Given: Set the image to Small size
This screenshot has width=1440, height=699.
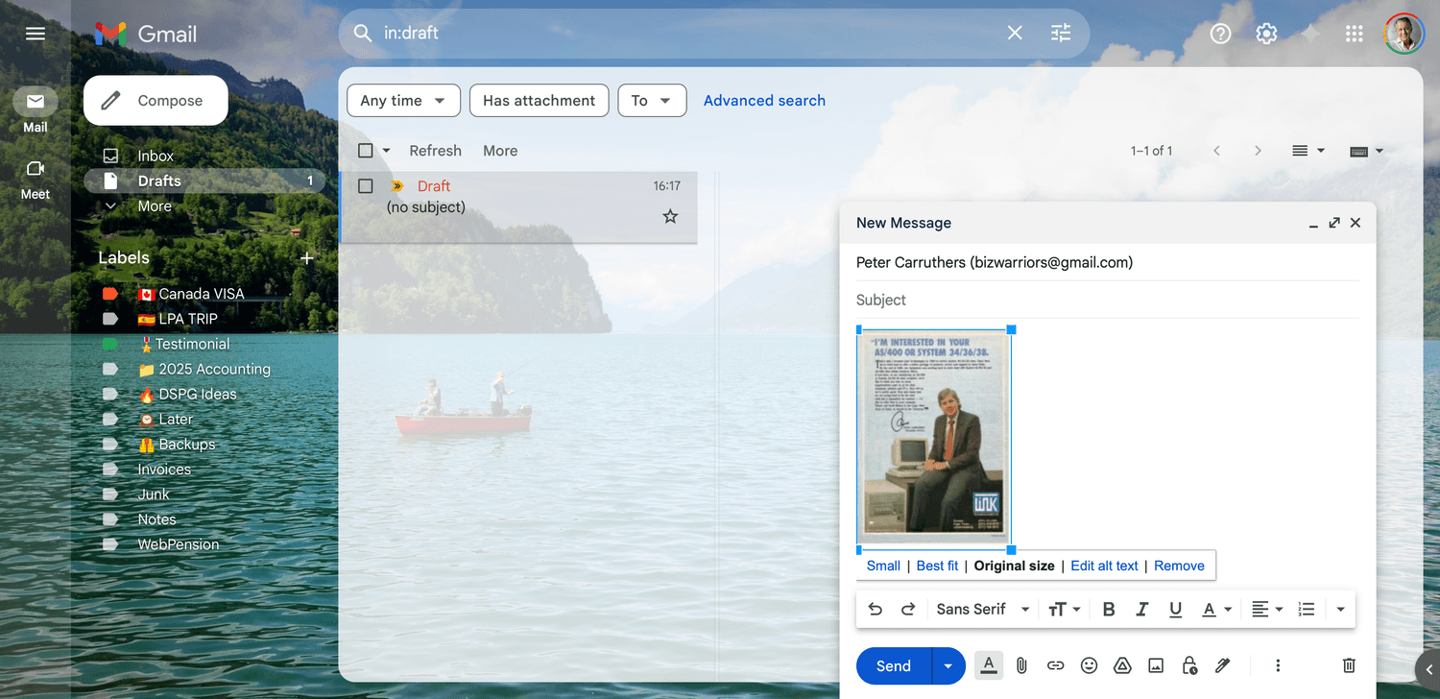Looking at the screenshot, I should point(883,566).
